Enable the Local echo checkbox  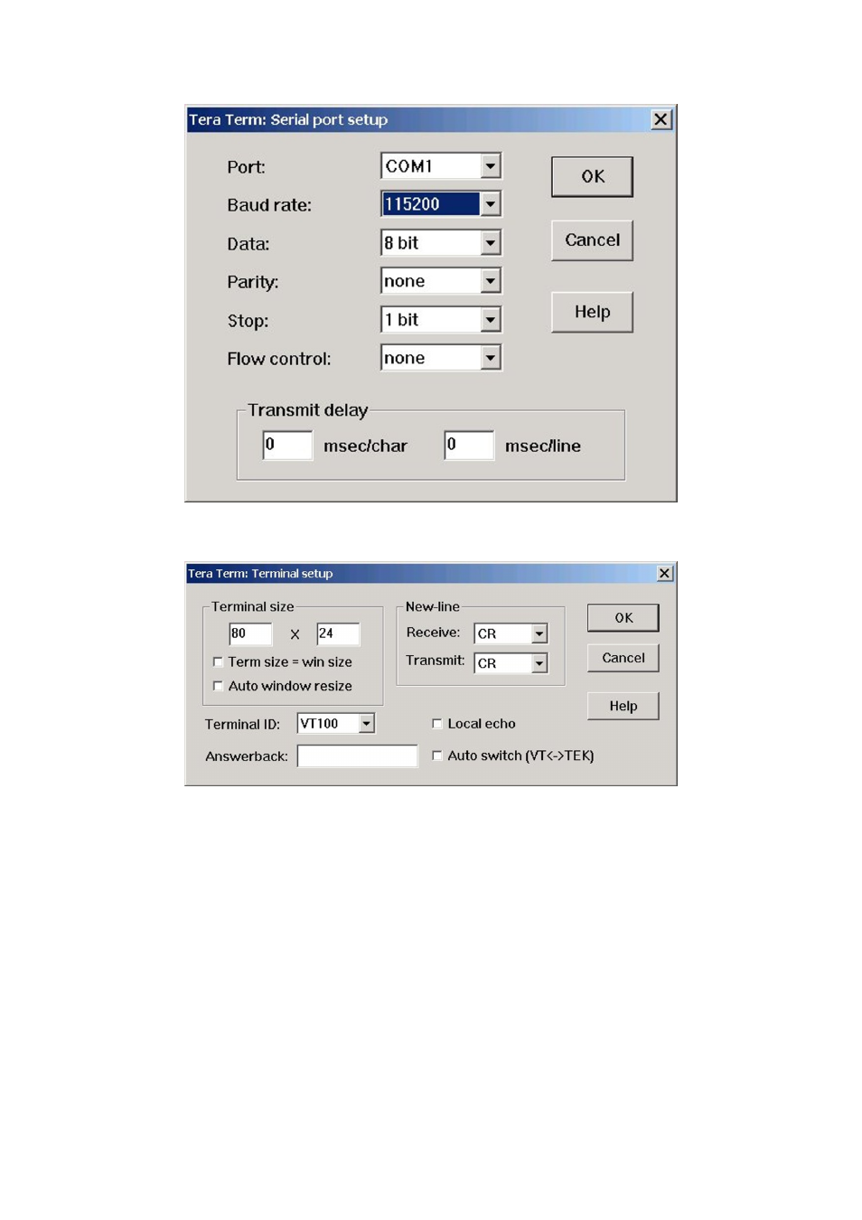437,723
